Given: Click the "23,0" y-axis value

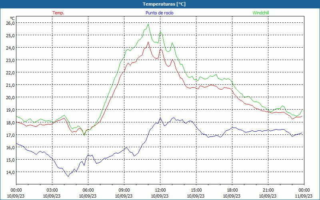Looking at the screenshot, I should [x=10, y=60].
